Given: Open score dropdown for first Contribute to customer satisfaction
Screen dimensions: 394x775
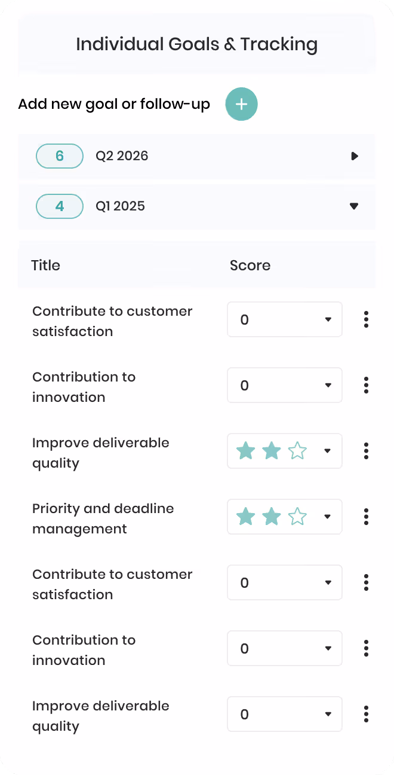Looking at the screenshot, I should [285, 319].
